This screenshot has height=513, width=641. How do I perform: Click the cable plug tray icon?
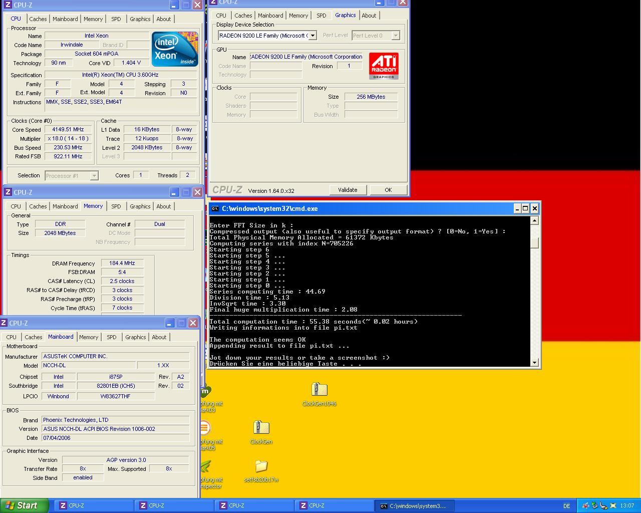[x=603, y=505]
